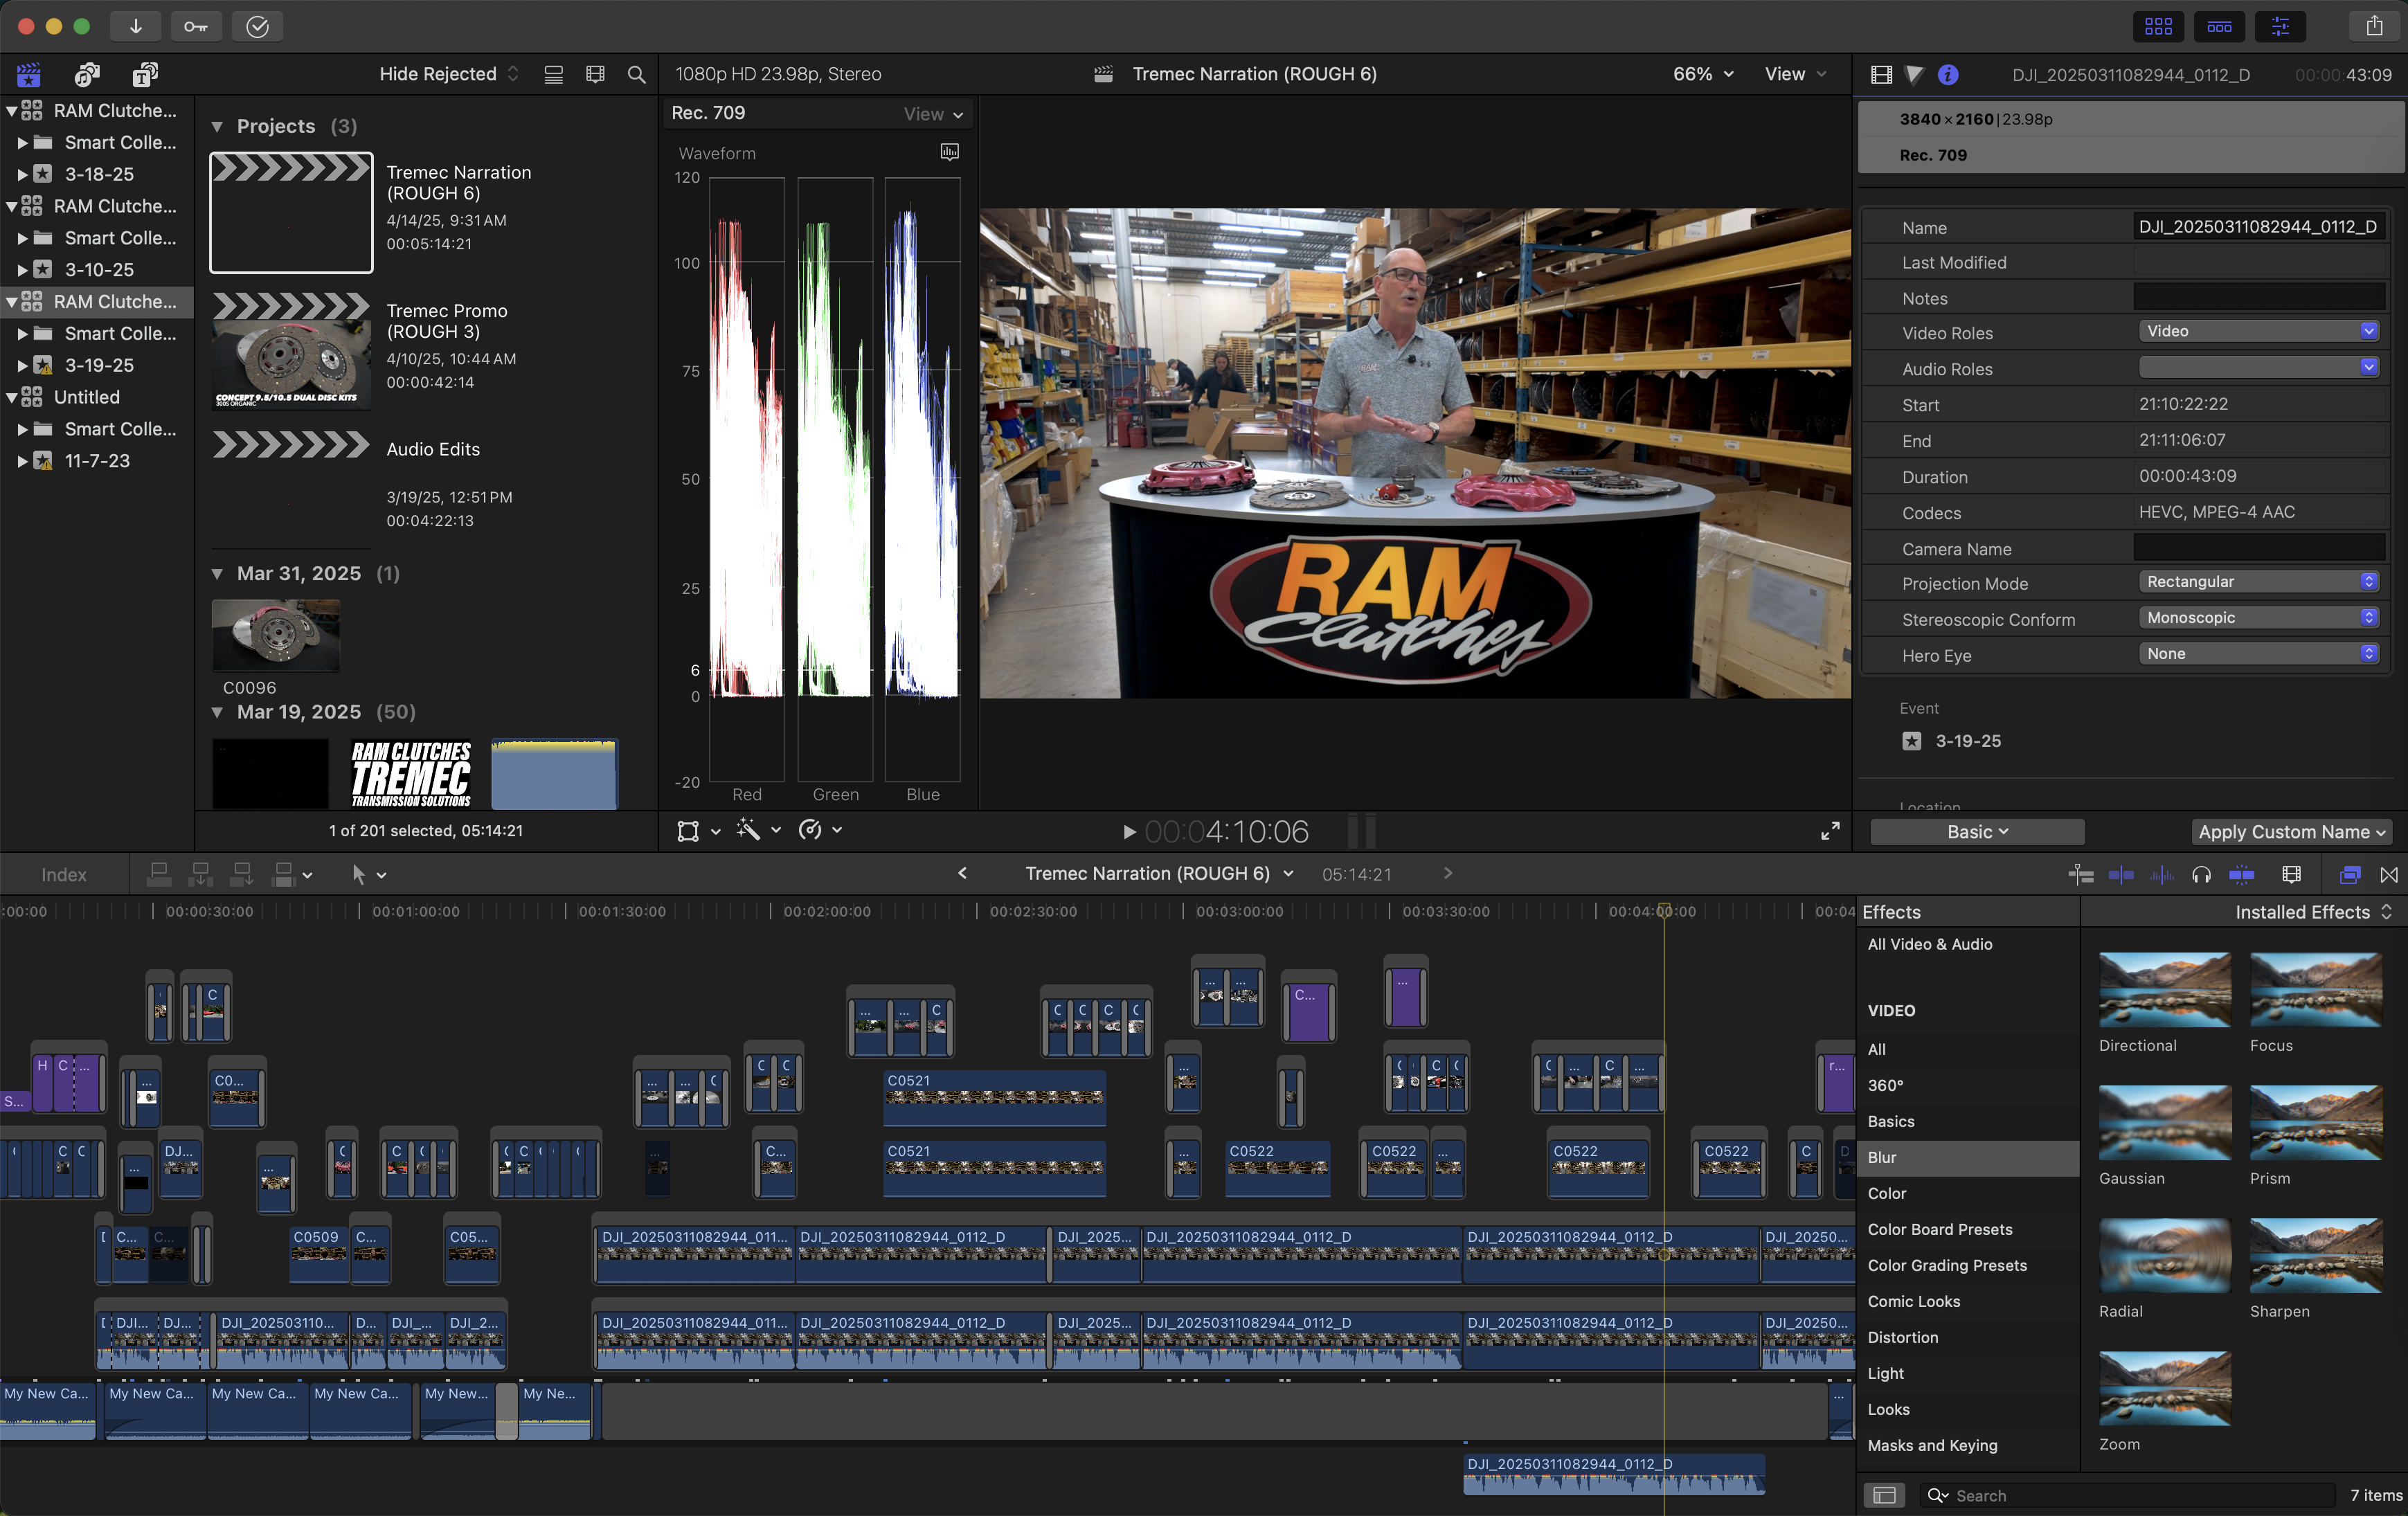Screen dimensions: 2408x1516
Task: Select the Masks and Keying category
Action: pyautogui.click(x=1967, y=1445)
